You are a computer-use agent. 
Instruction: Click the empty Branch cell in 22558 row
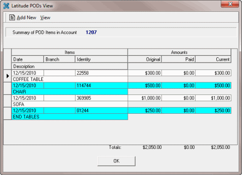point(60,73)
